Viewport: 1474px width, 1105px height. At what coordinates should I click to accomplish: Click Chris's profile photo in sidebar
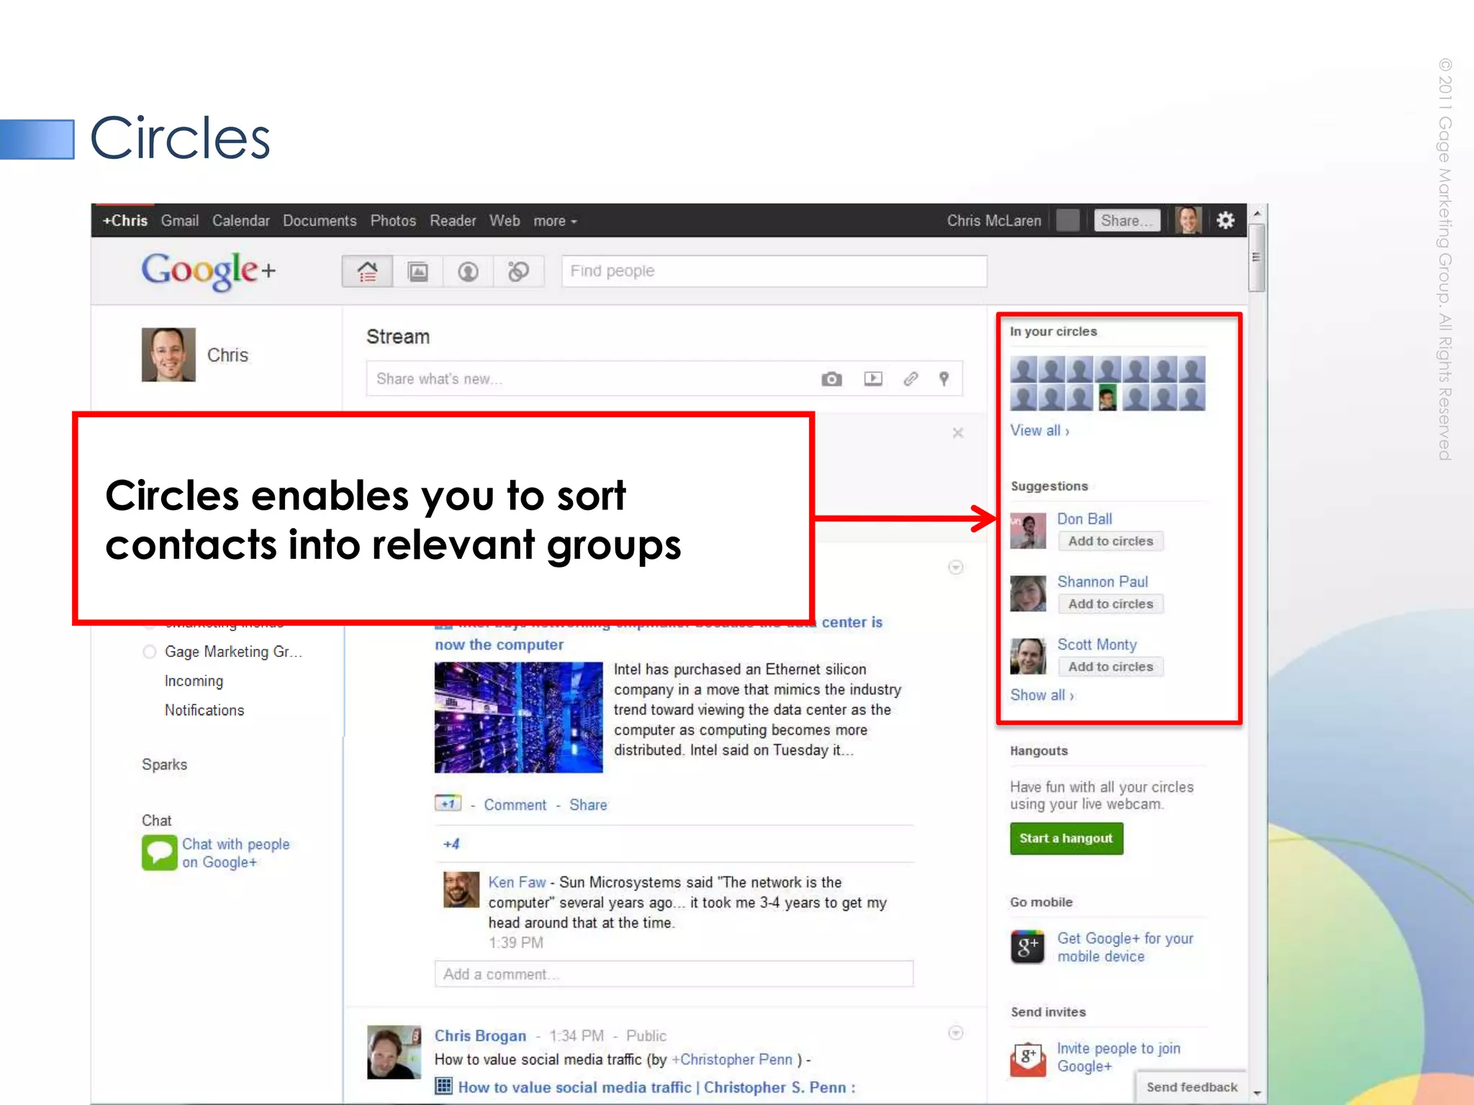pos(168,354)
